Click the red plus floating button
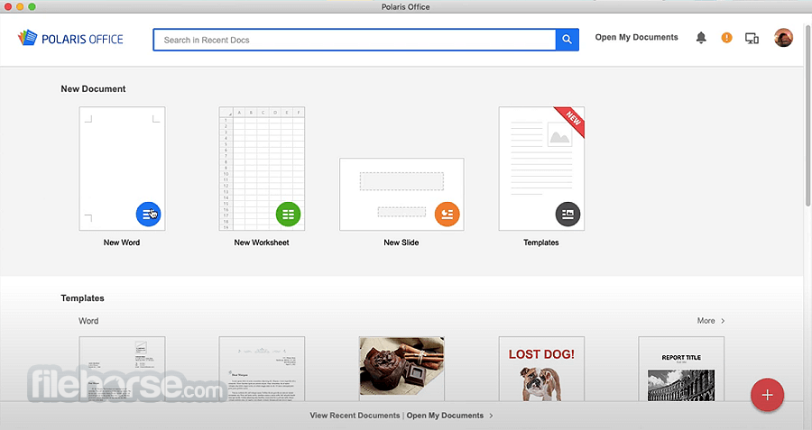This screenshot has width=812, height=430. tap(767, 395)
